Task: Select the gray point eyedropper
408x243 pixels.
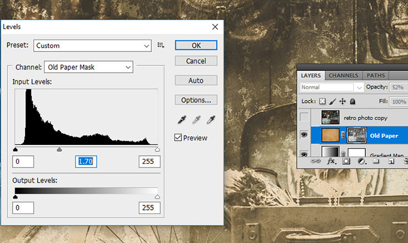Action: tap(196, 120)
